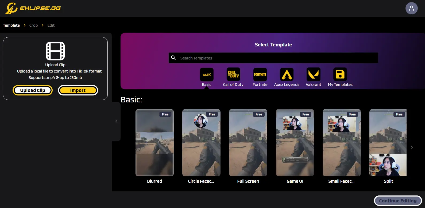Click the Split template name label
Screen dimensions: 425x208
(x=388, y=181)
